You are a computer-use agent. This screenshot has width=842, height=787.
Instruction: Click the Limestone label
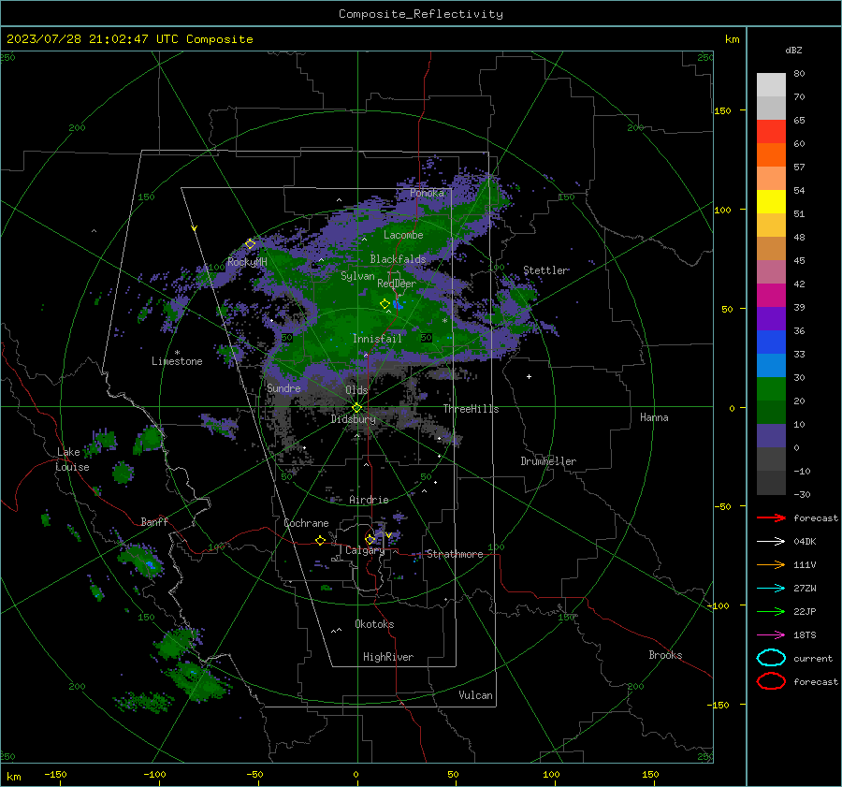click(177, 361)
